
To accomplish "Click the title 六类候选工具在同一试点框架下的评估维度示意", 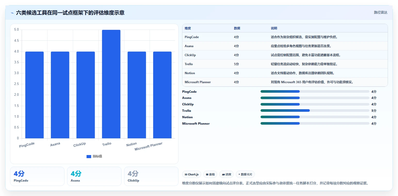I will [70, 13].
